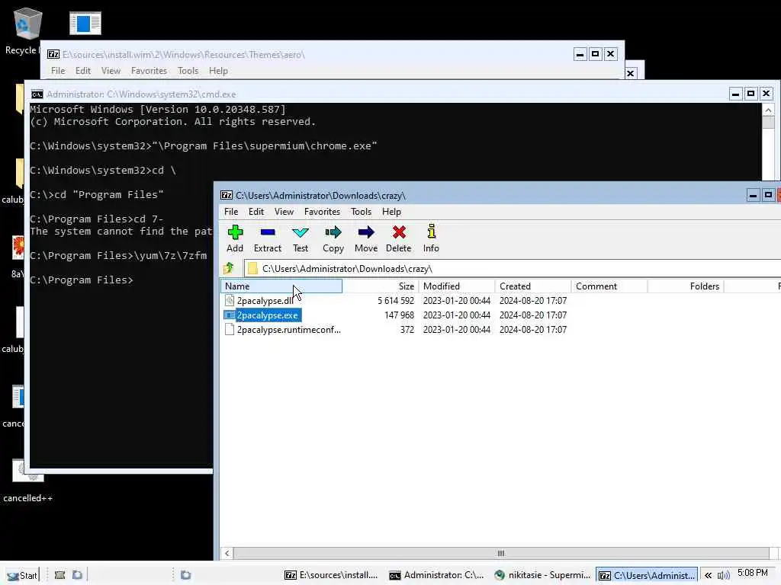Open the desktop shortcut icon next to Recycle Bin
This screenshot has width=781, height=585.
(85, 23)
